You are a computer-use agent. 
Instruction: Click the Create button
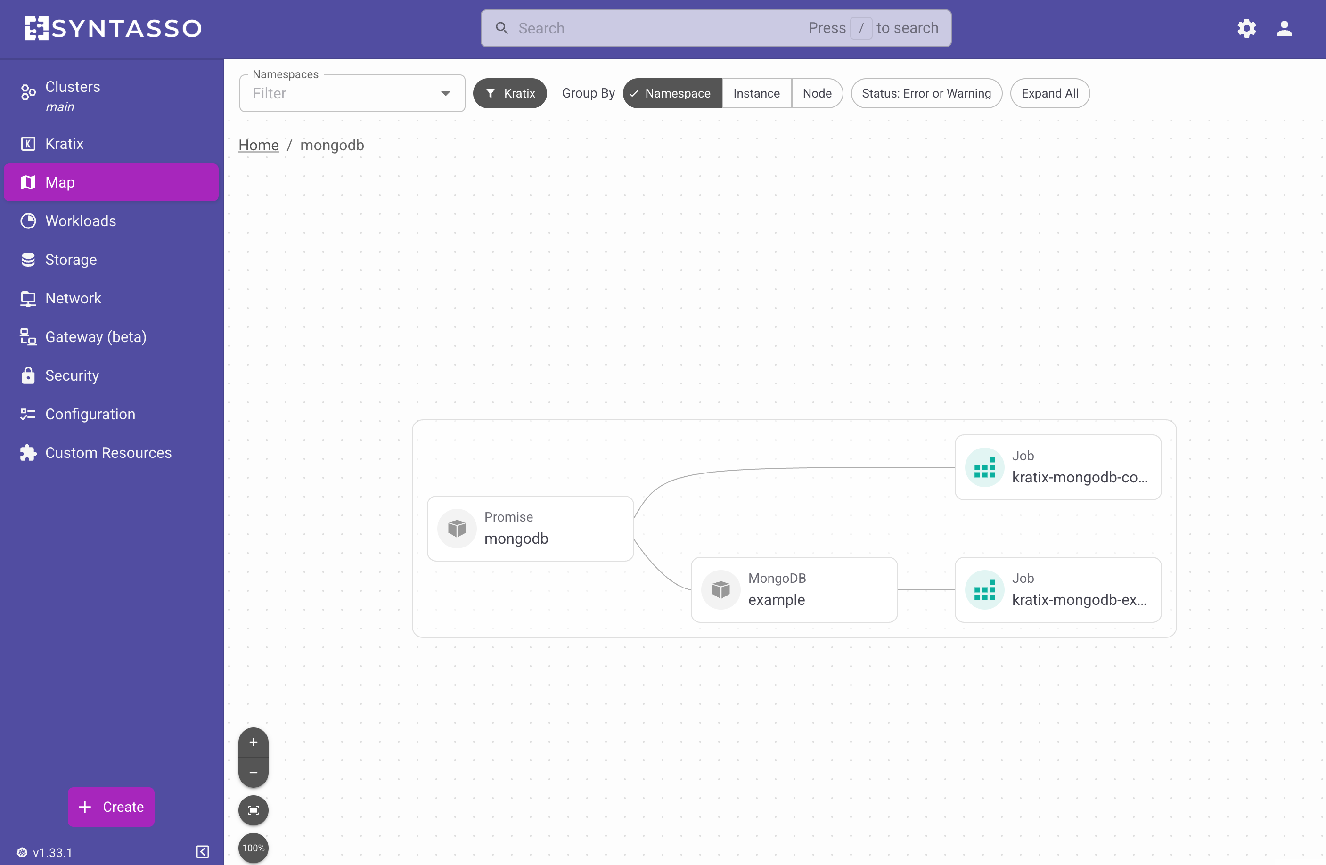pos(111,807)
